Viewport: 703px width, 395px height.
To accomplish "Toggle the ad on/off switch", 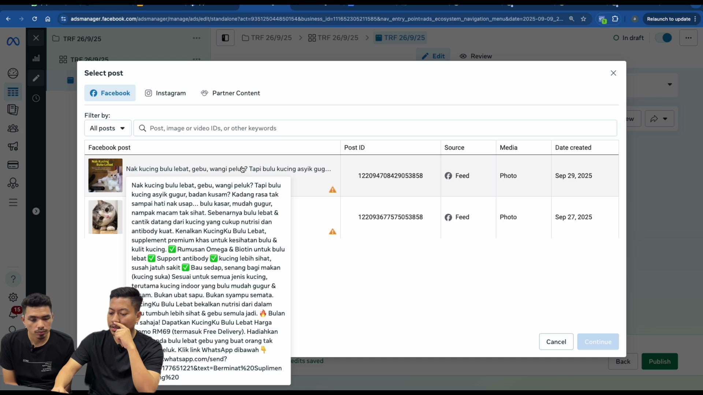I will click(x=663, y=38).
